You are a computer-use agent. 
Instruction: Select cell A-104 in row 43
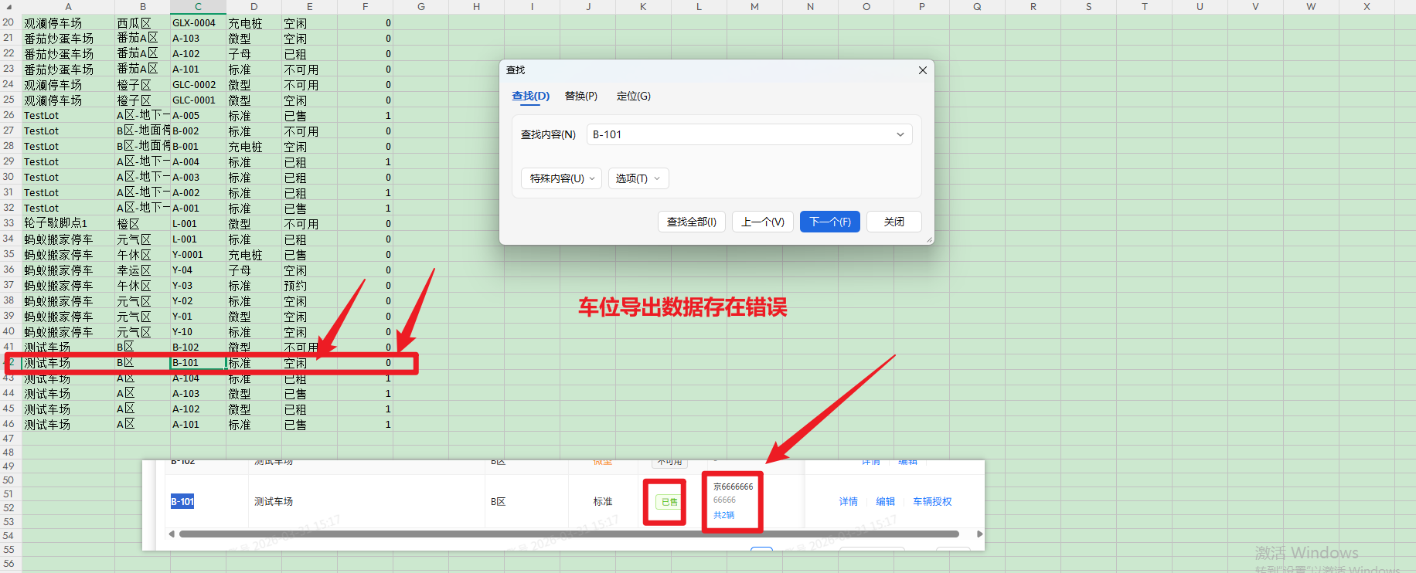coord(198,379)
